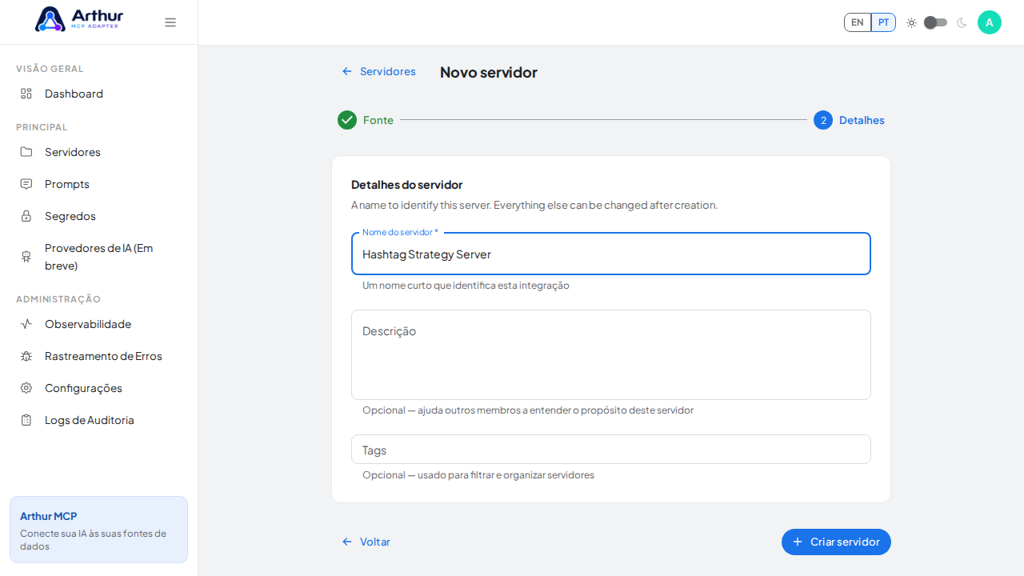
Task: Open Provedores de IA (Em breve)
Action: (98, 257)
